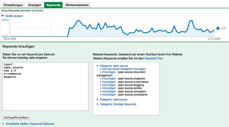Add keyword open source document management

point(108,72)
